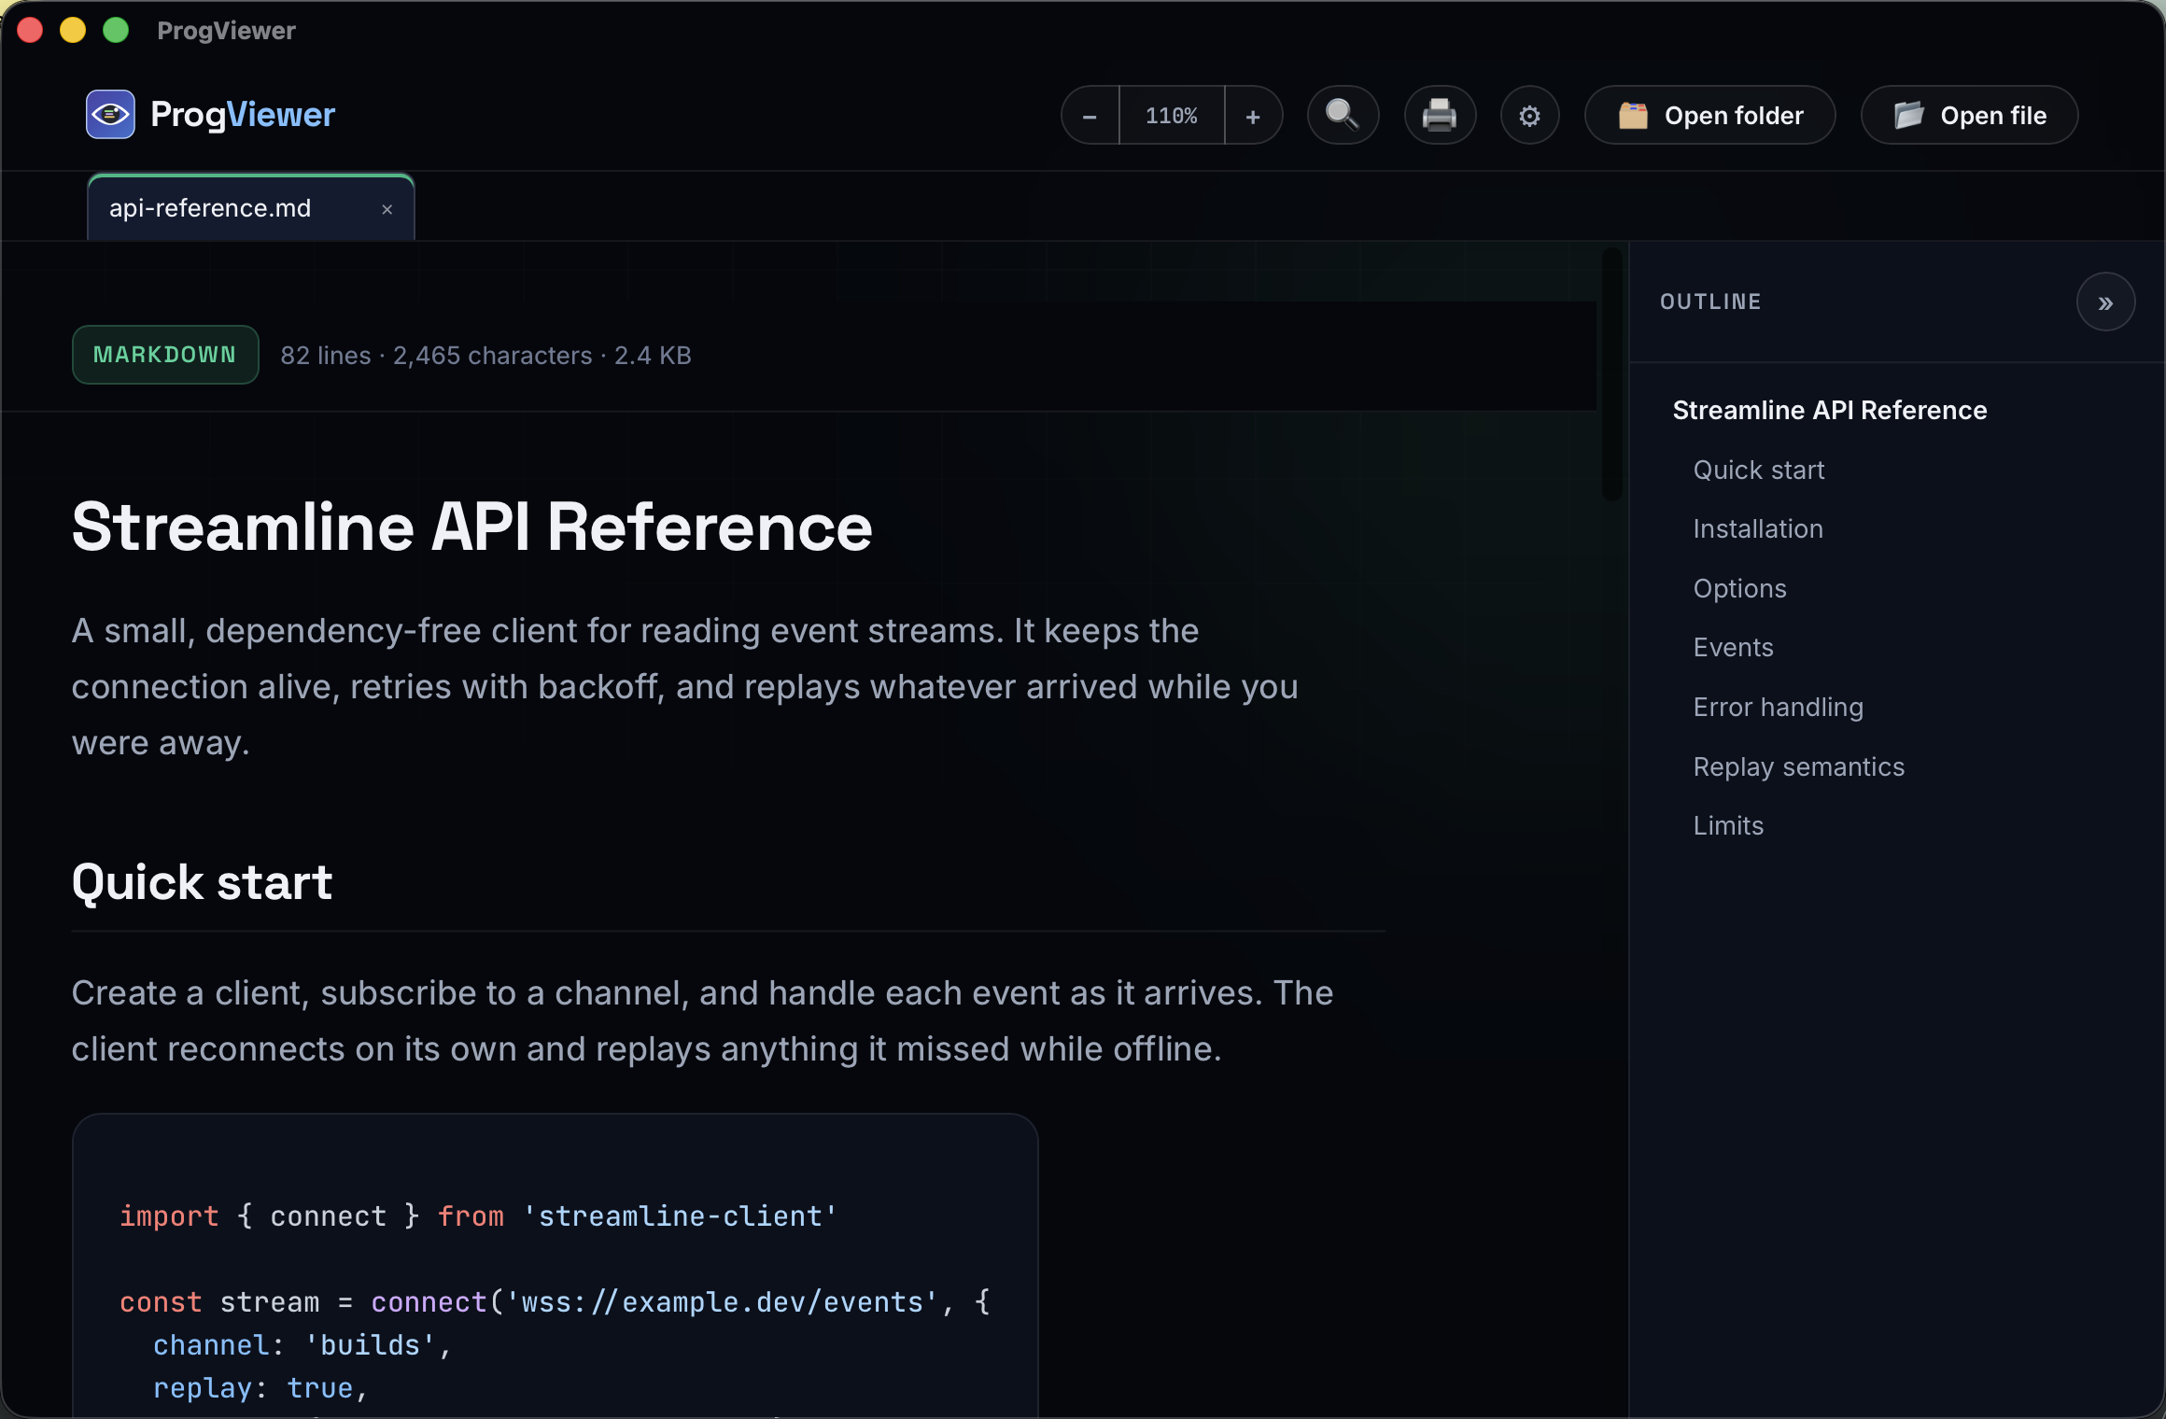Click the 'const stream = connect' code line
The width and height of the screenshot is (2166, 1419).
555,1302
